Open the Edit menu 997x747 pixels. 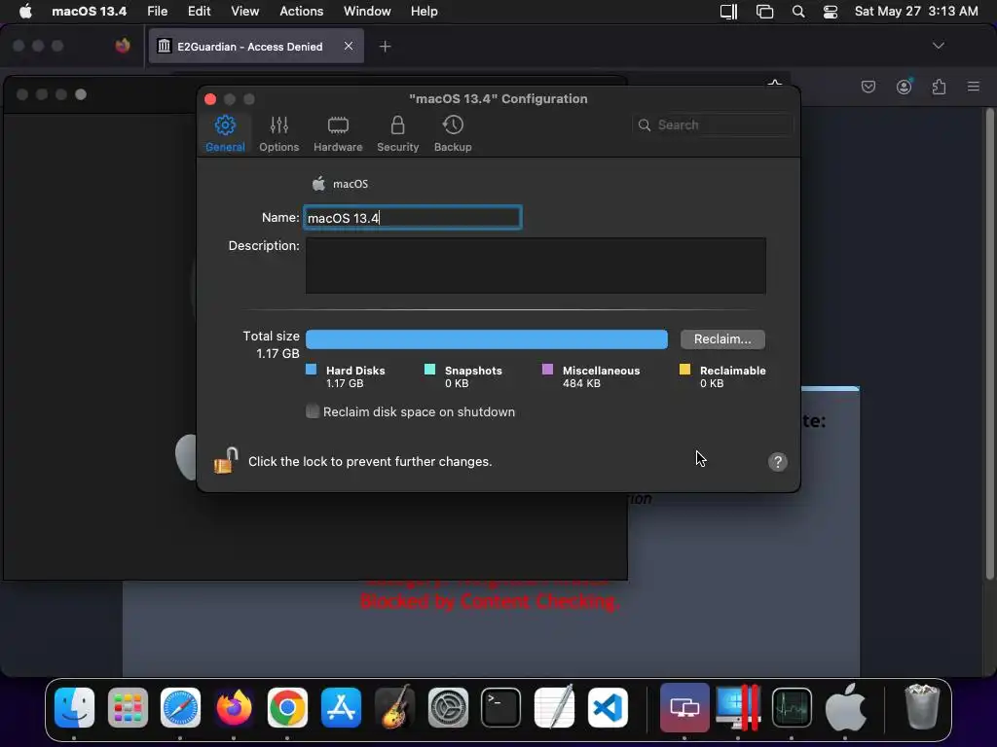199,12
